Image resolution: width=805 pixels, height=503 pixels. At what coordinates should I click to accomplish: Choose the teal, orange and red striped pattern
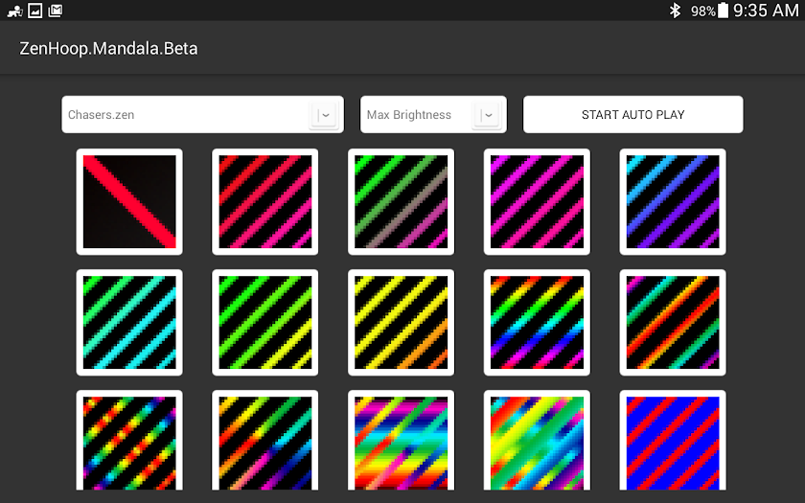tap(673, 322)
